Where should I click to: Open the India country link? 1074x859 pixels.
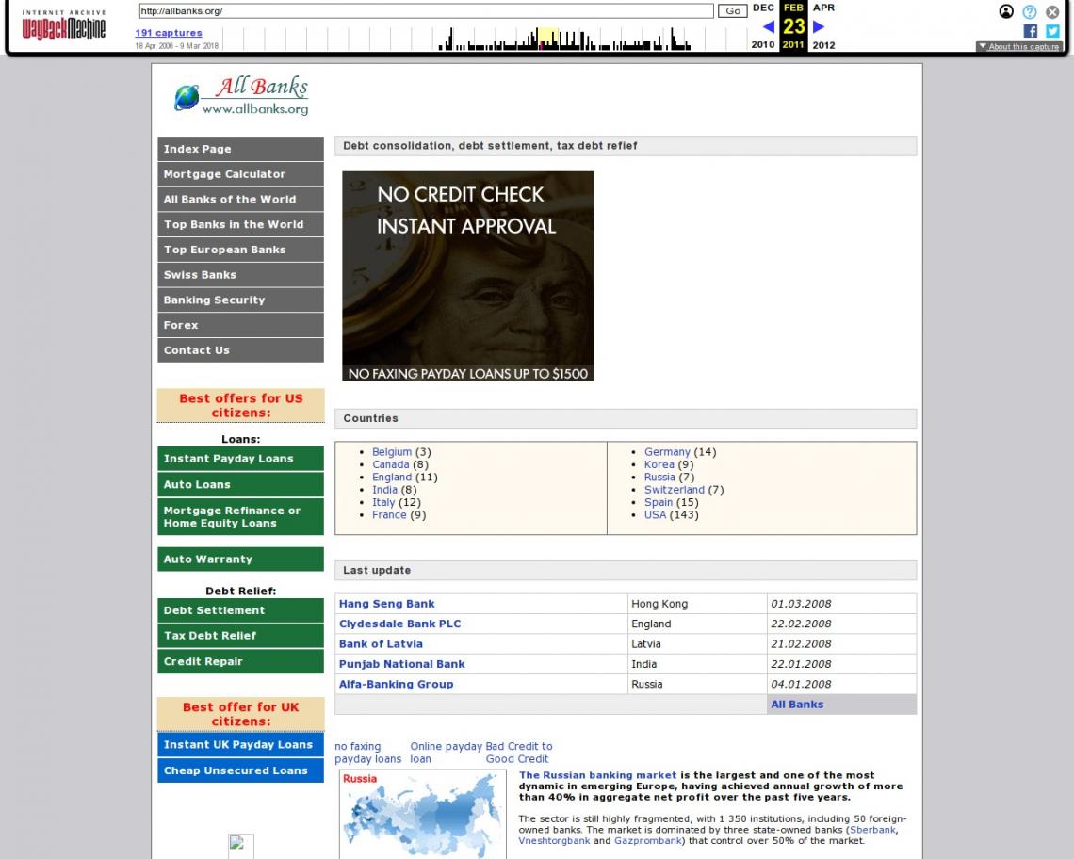[384, 490]
